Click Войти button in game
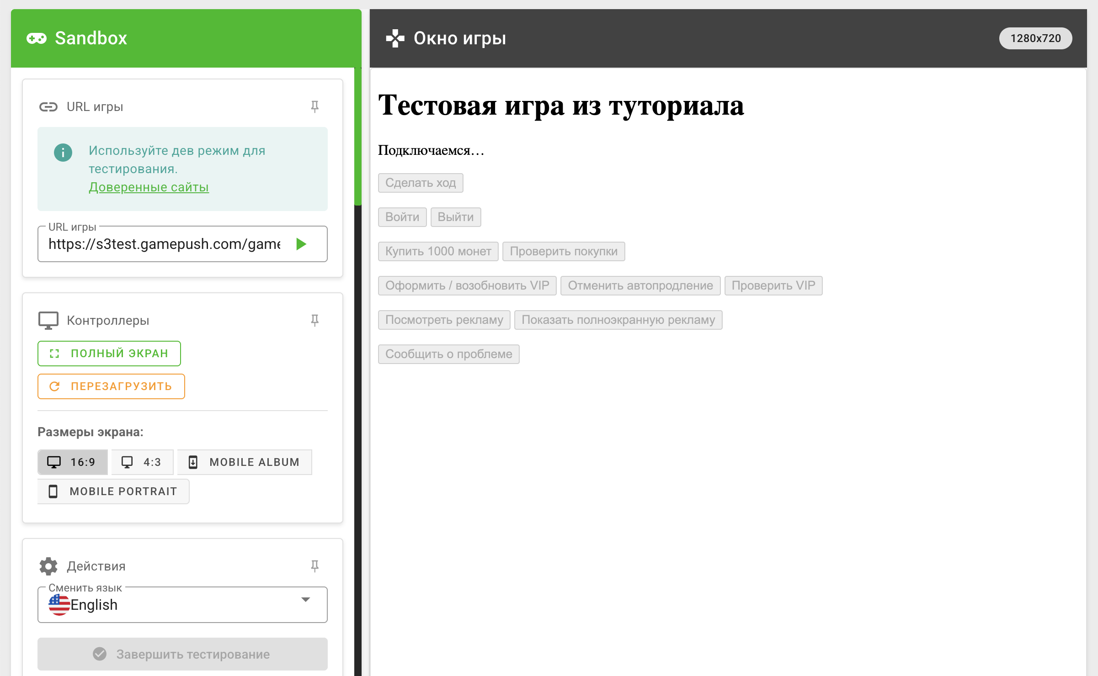 (x=402, y=217)
